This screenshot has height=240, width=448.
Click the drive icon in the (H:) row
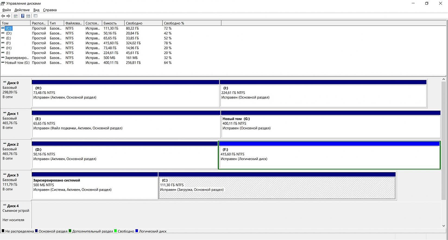3,48
